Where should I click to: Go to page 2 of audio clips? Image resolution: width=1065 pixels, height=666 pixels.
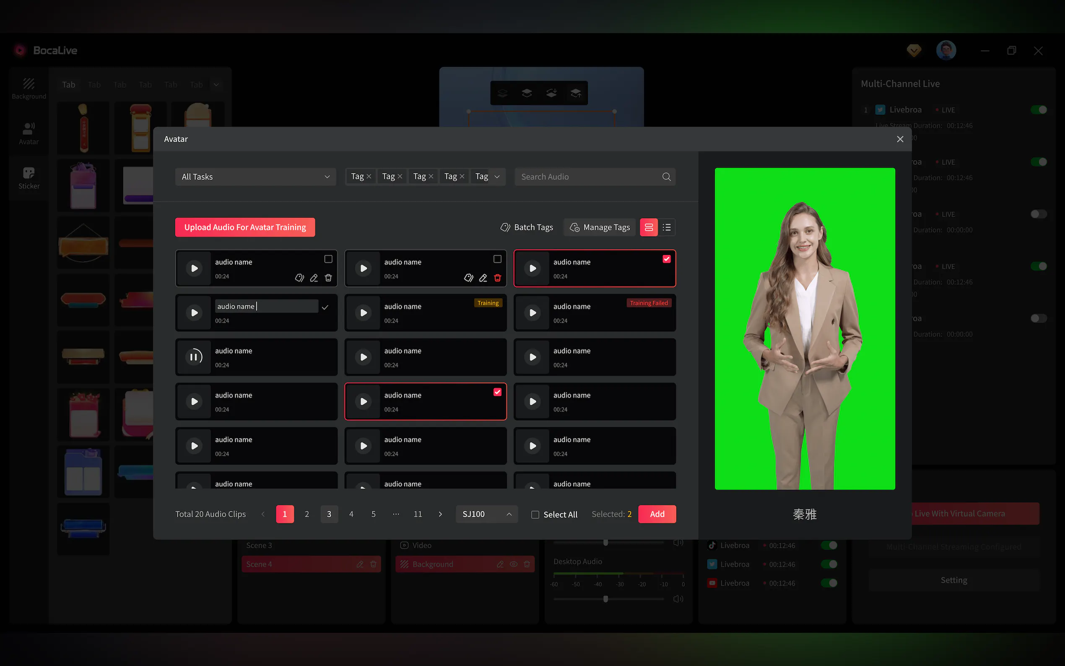[x=307, y=514]
